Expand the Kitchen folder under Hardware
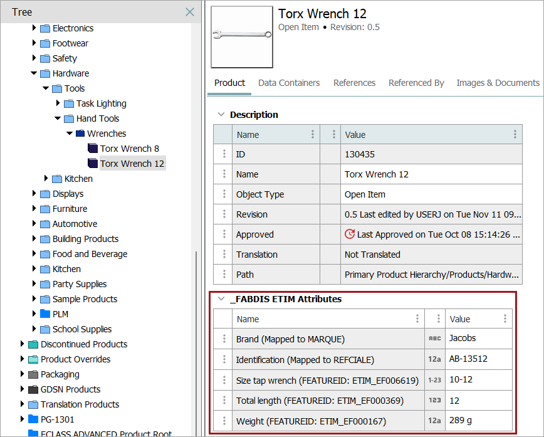This screenshot has height=437, width=544. click(x=46, y=178)
